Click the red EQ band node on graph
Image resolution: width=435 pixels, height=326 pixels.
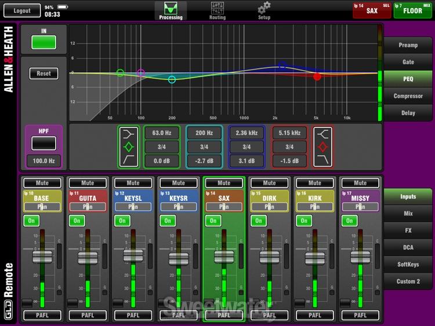(x=317, y=76)
